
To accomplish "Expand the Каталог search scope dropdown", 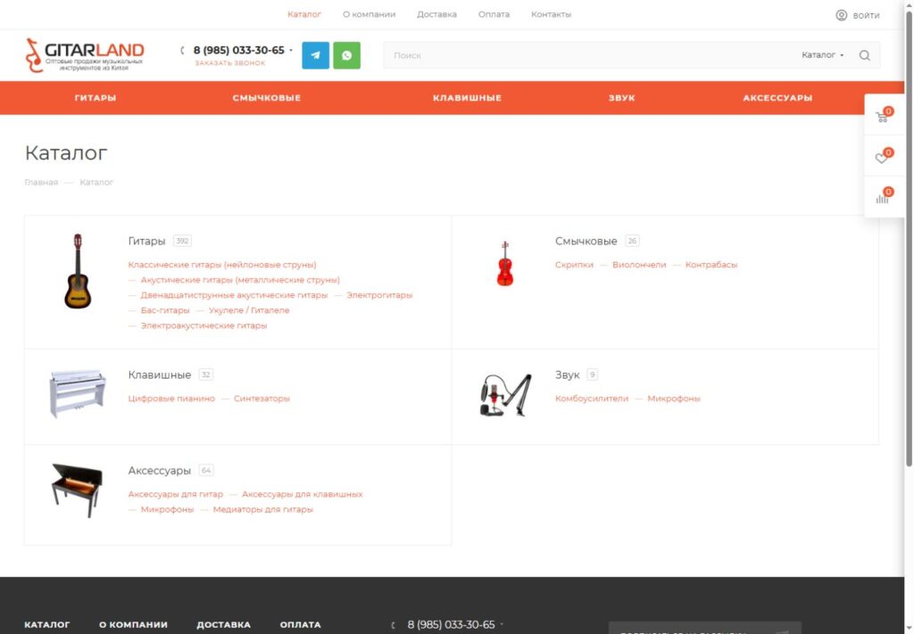I will (822, 54).
